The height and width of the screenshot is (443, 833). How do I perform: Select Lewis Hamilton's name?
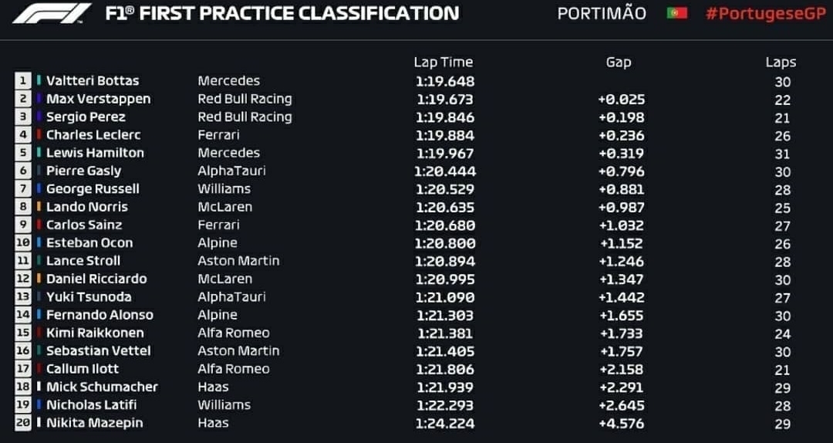95,153
